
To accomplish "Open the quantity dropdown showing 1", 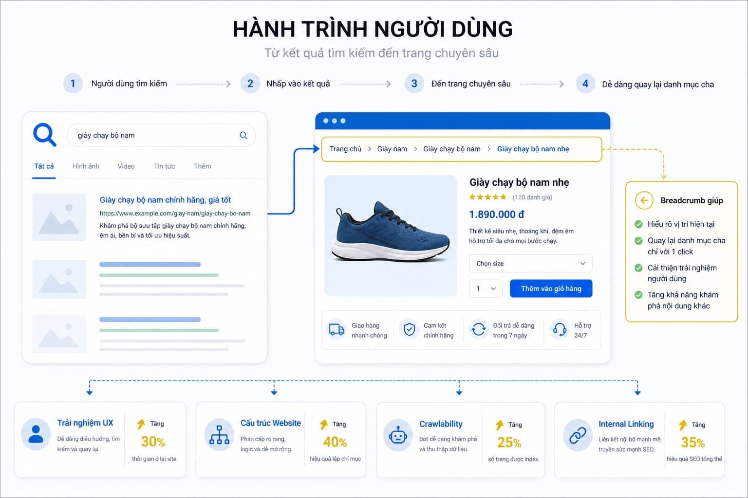I will pyautogui.click(x=486, y=288).
